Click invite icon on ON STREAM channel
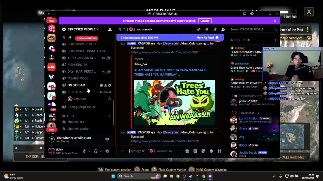Screen dimensions: 323x181 [x=105, y=85]
